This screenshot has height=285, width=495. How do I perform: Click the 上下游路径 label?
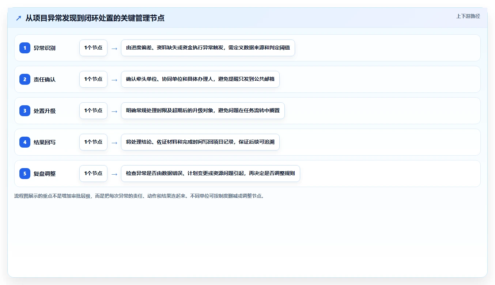pyautogui.click(x=468, y=16)
